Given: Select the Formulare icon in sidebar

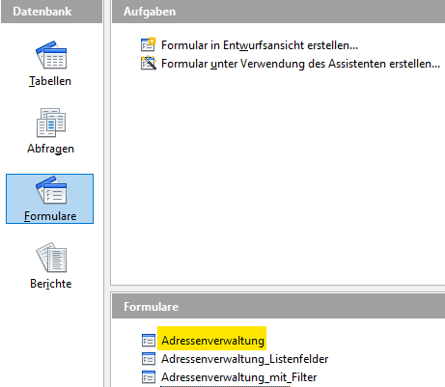Looking at the screenshot, I should (x=51, y=190).
